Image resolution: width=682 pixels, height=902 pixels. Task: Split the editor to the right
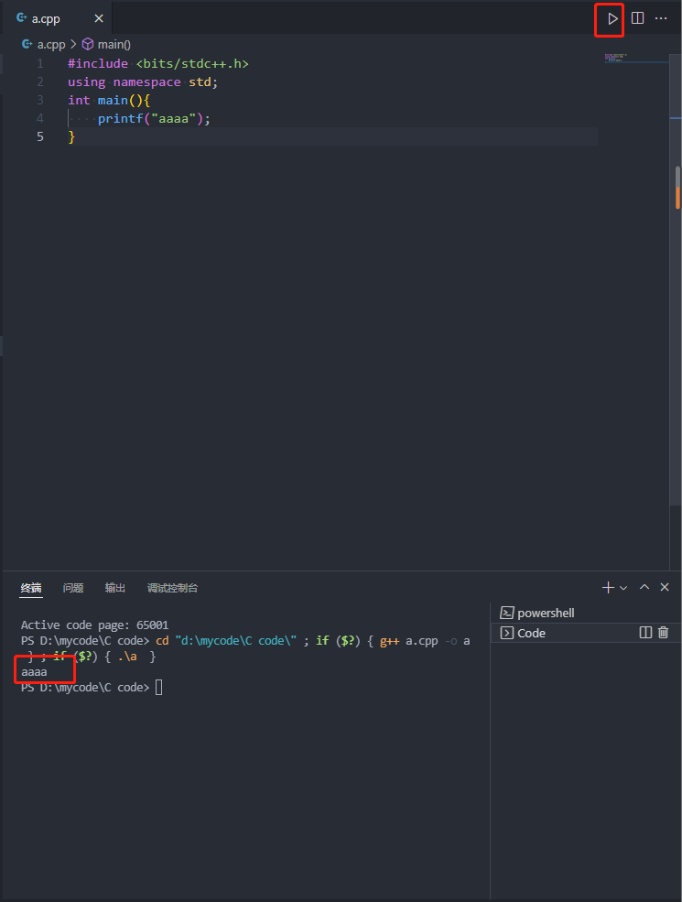coord(637,18)
